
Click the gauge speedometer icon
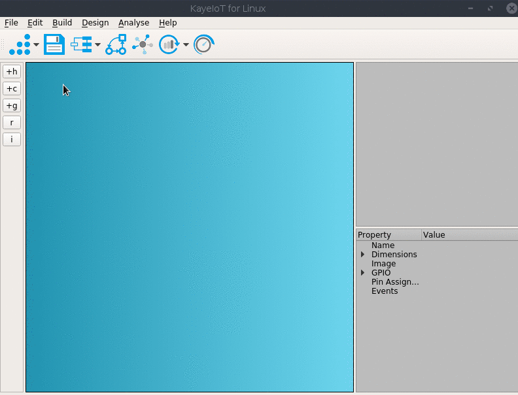click(x=204, y=44)
